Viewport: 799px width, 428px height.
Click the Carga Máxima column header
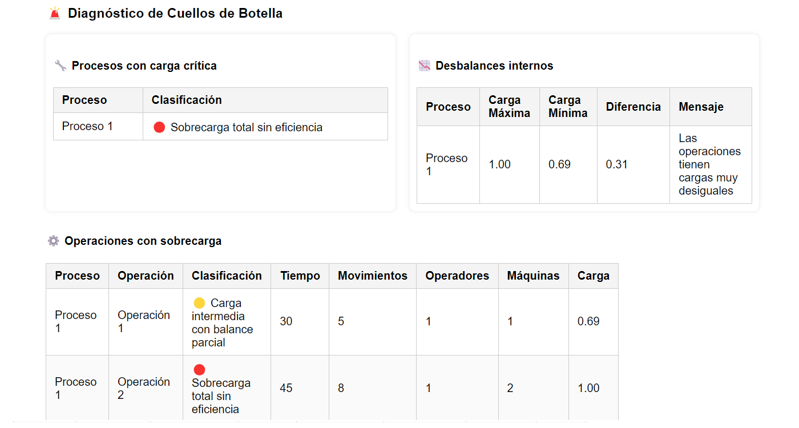(509, 107)
